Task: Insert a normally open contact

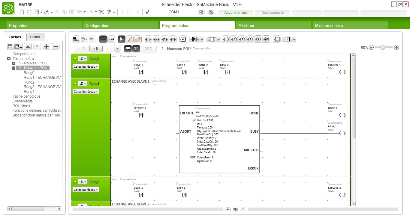Action: [148, 39]
